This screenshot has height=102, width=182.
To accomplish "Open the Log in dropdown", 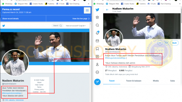I will pyautogui.click(x=82, y=26).
